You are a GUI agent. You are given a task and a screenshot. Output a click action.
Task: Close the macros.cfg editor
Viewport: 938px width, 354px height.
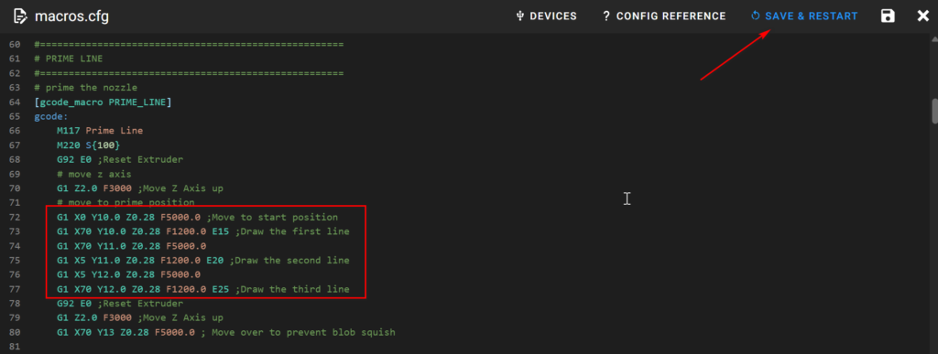tap(923, 16)
